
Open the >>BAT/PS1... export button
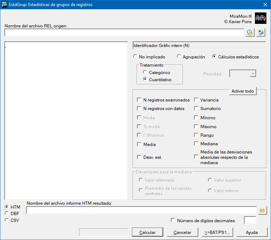[x=217, y=232]
